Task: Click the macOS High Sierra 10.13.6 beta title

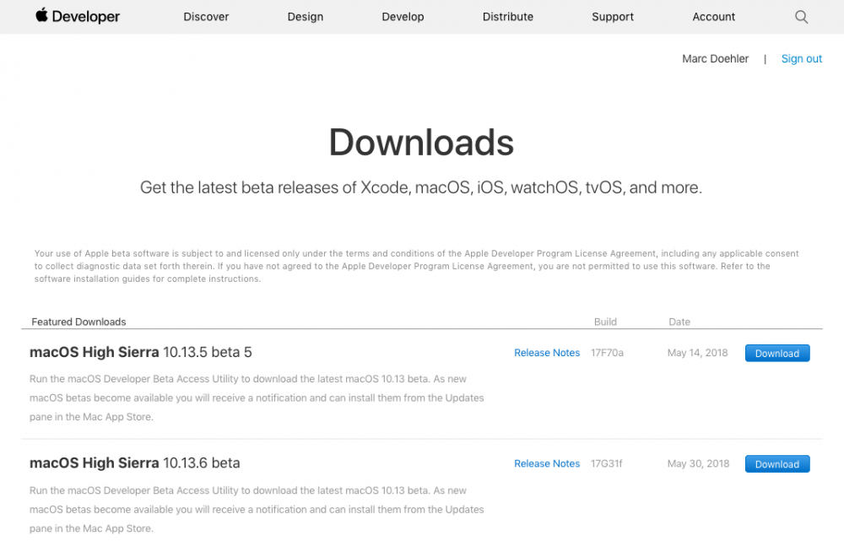Action: point(134,463)
